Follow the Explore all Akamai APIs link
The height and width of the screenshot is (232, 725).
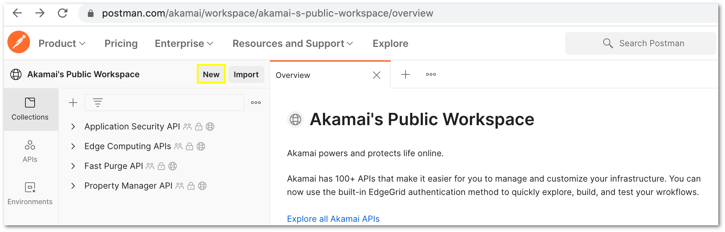pos(333,219)
